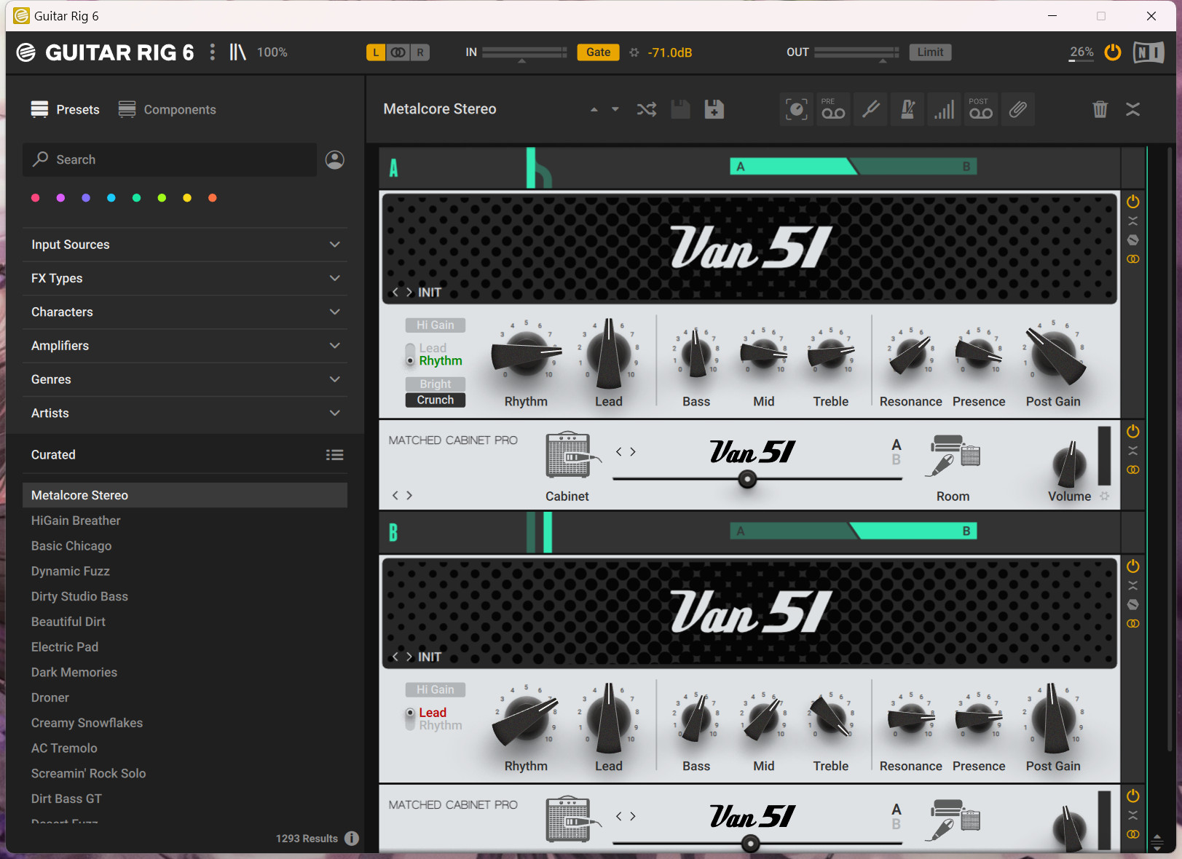This screenshot has width=1182, height=859.
Task: Click the Gate learn threshold icon
Action: point(634,52)
